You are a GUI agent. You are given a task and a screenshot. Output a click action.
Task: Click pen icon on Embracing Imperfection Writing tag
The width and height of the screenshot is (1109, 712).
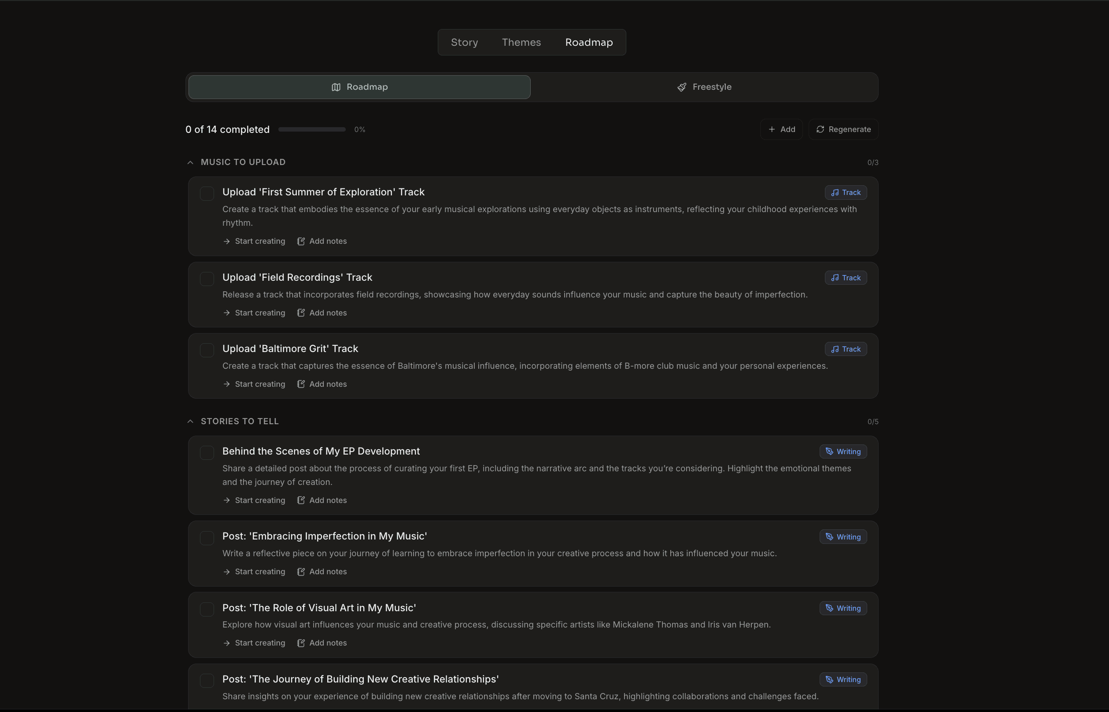[x=829, y=537]
